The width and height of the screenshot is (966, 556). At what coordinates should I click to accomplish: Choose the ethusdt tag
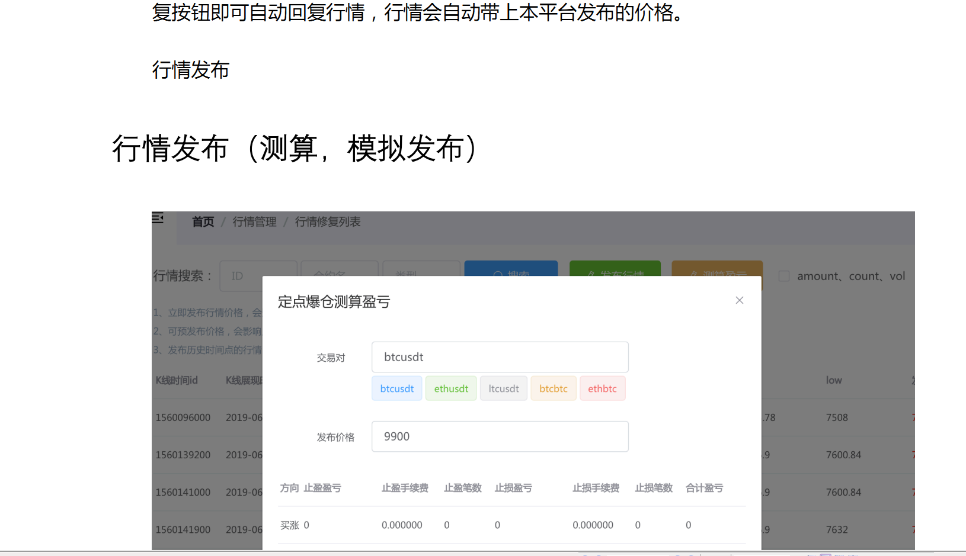(x=451, y=388)
